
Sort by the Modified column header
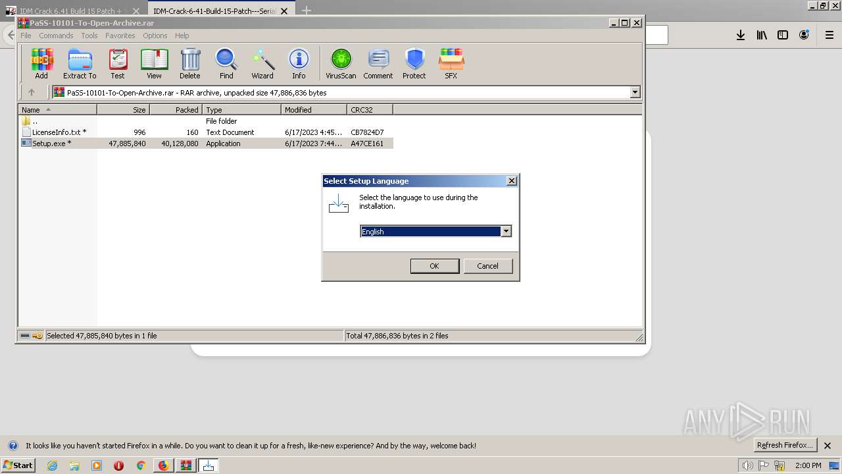[314, 110]
